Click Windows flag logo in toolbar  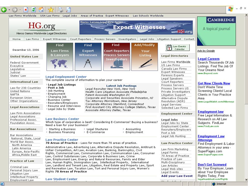pyautogui.click(x=230, y=9)
